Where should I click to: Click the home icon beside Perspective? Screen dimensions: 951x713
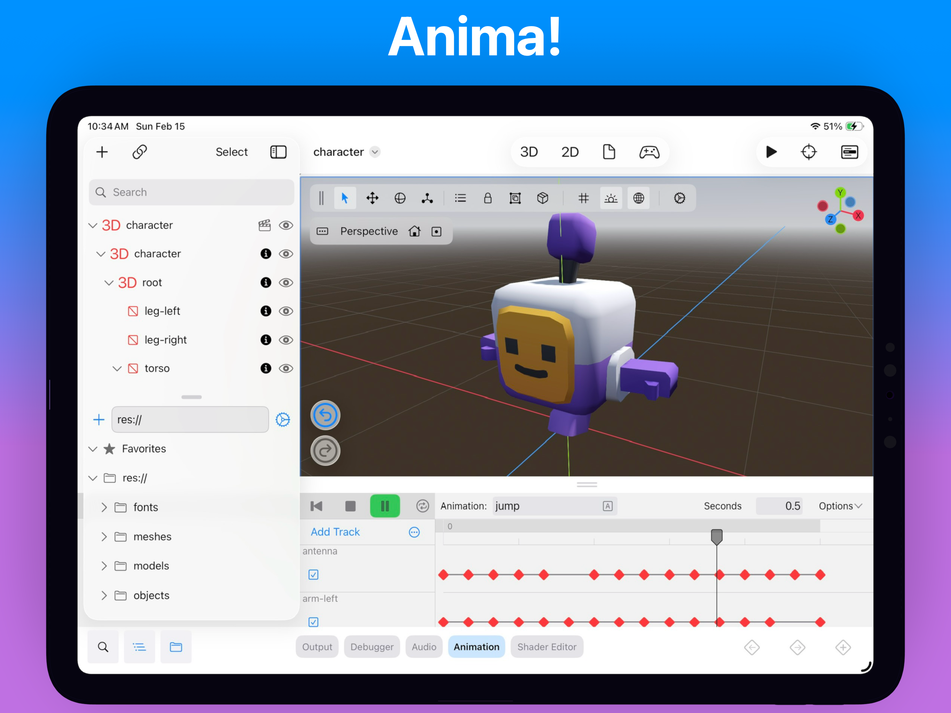click(415, 232)
